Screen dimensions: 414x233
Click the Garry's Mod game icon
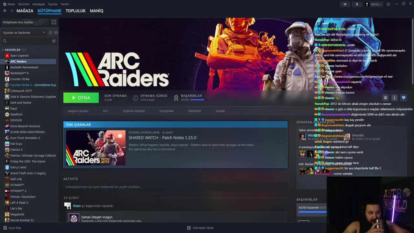(7, 167)
